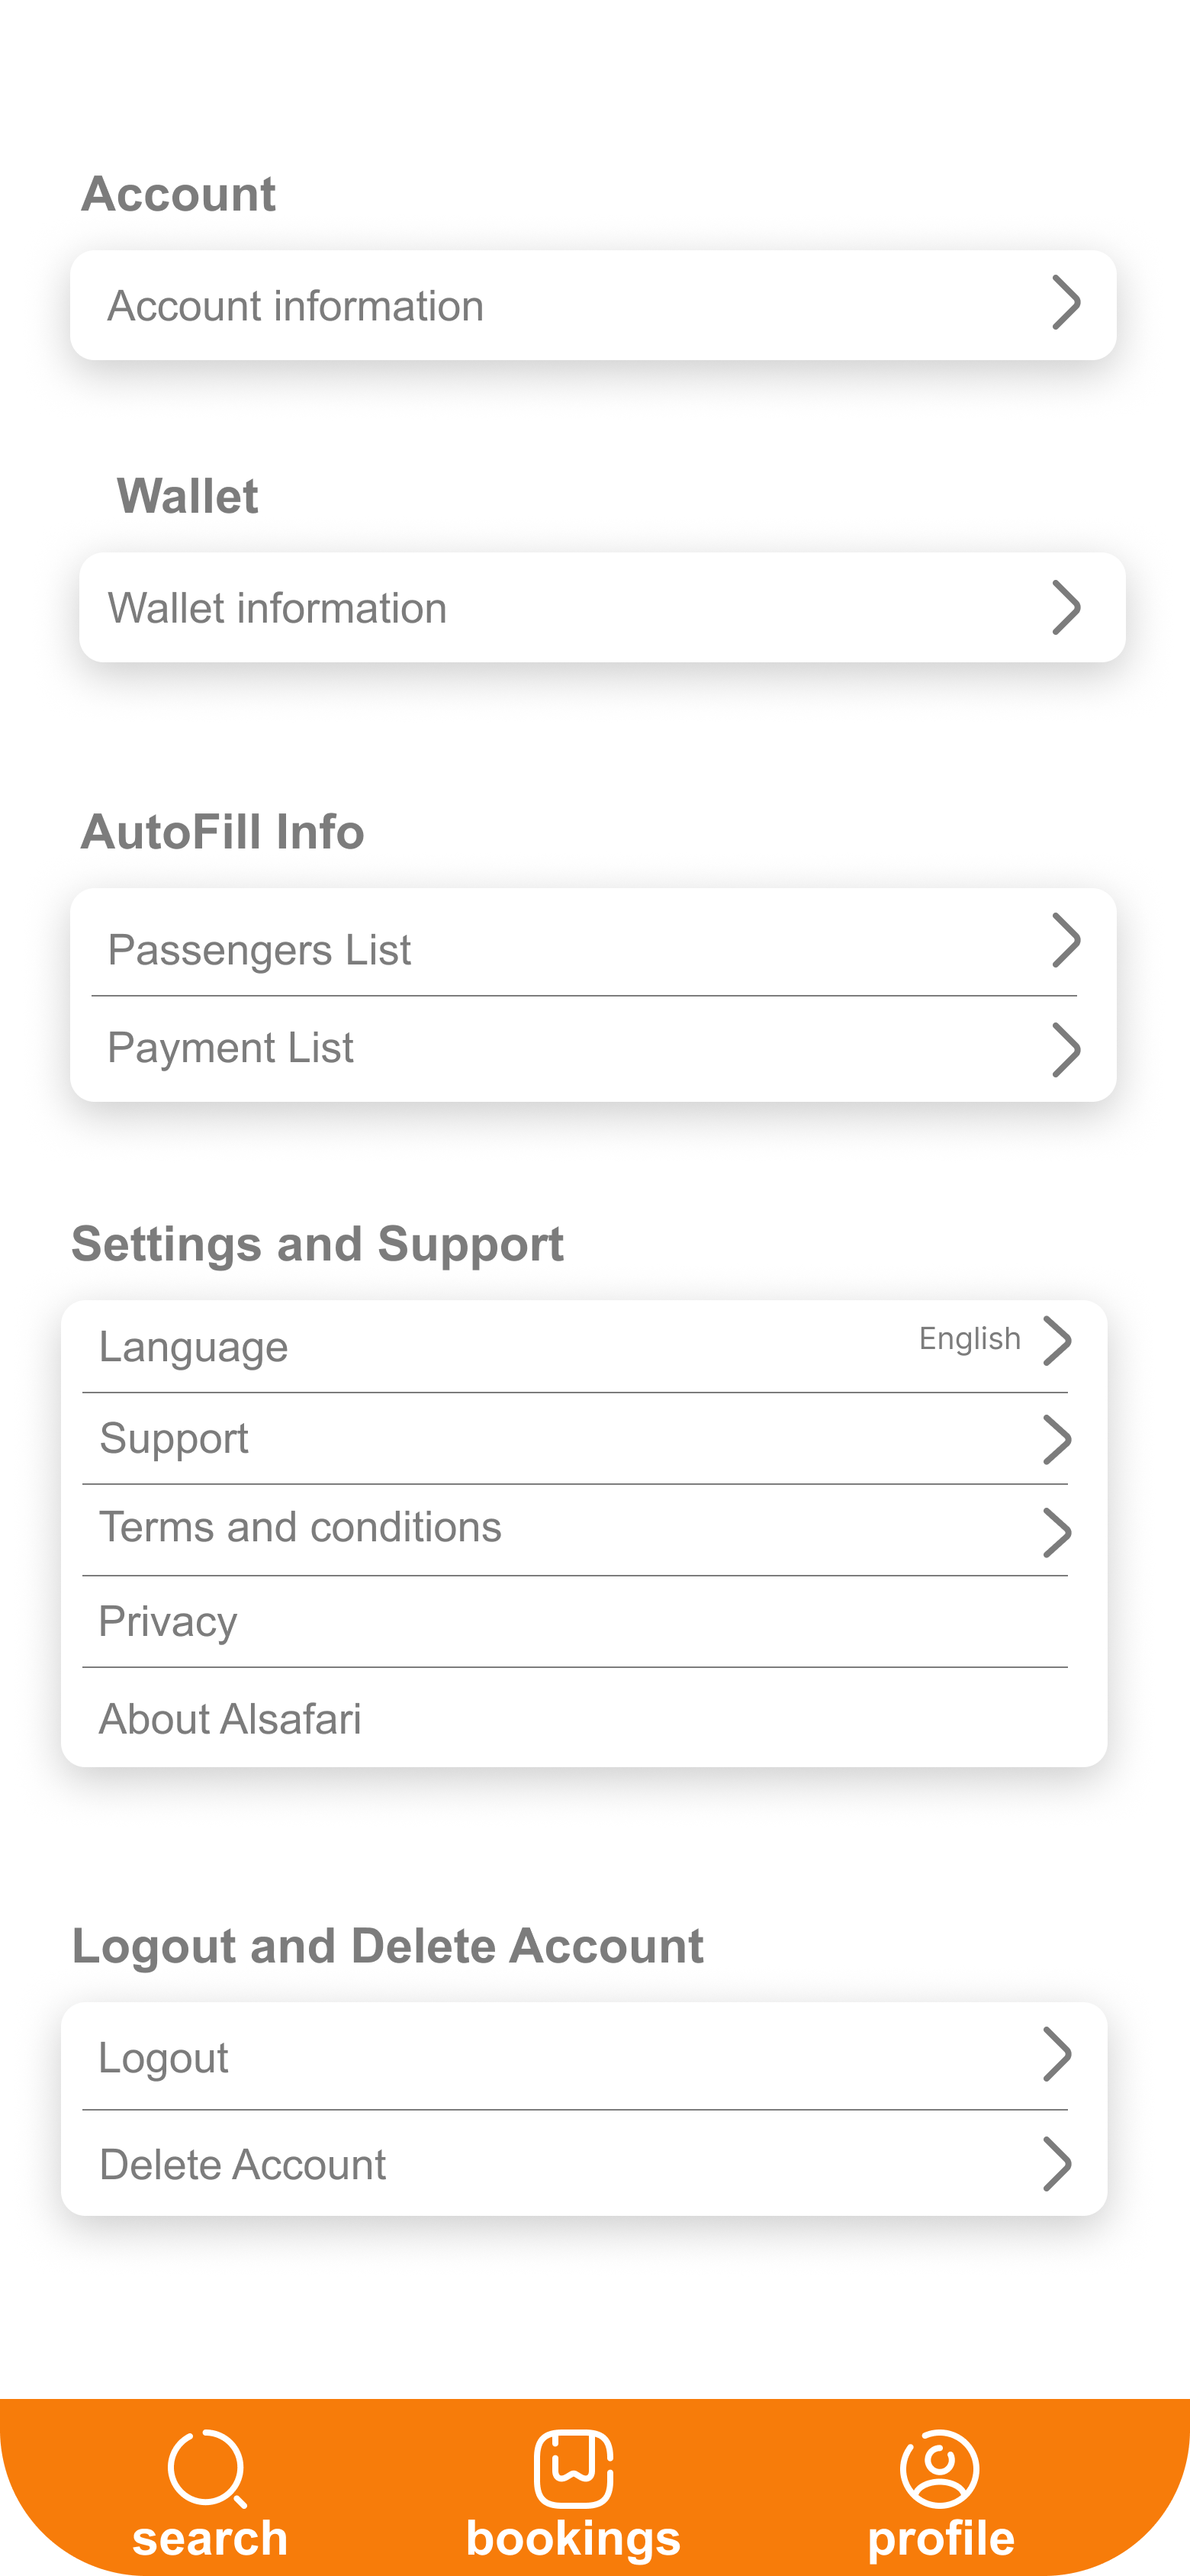Select Delete Account text
Viewport: 1190px width, 2576px height.
[x=242, y=2165]
